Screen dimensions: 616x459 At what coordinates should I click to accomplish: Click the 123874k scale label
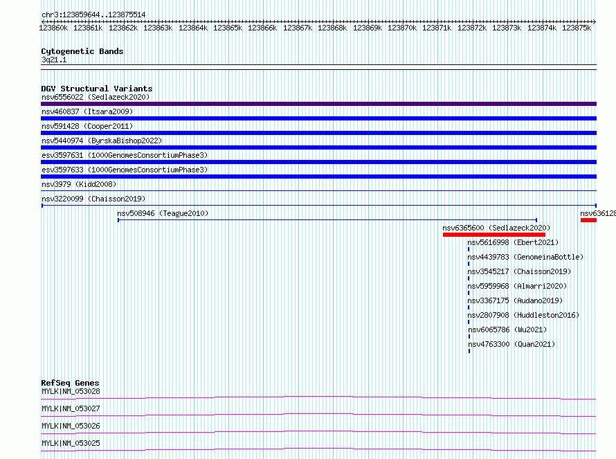point(542,28)
